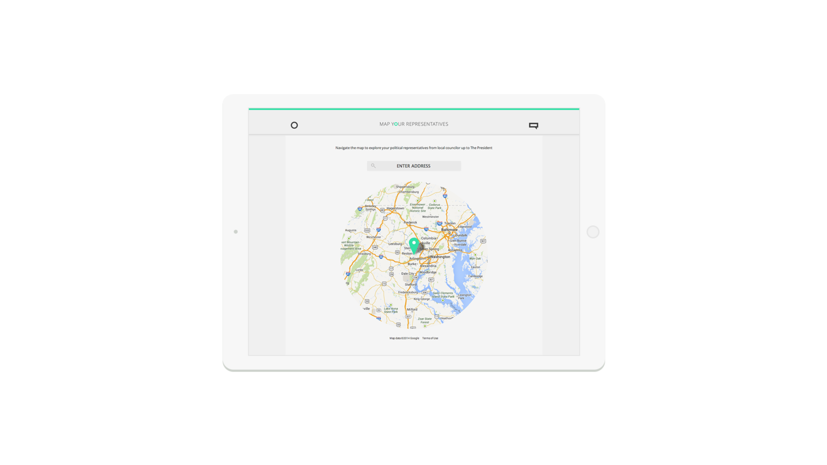Click the Winchester label on the map
This screenshot has height=465, width=827.
pos(373,237)
